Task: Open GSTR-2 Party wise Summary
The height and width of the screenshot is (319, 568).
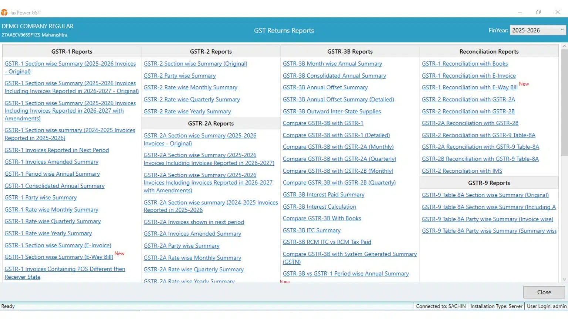Action: (180, 76)
